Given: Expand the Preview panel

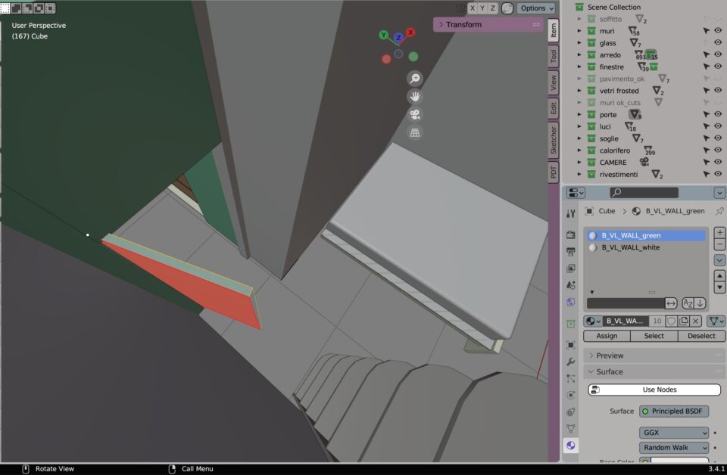Looking at the screenshot, I should point(590,355).
